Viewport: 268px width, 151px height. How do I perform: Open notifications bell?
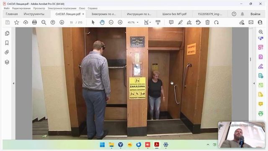242,14
